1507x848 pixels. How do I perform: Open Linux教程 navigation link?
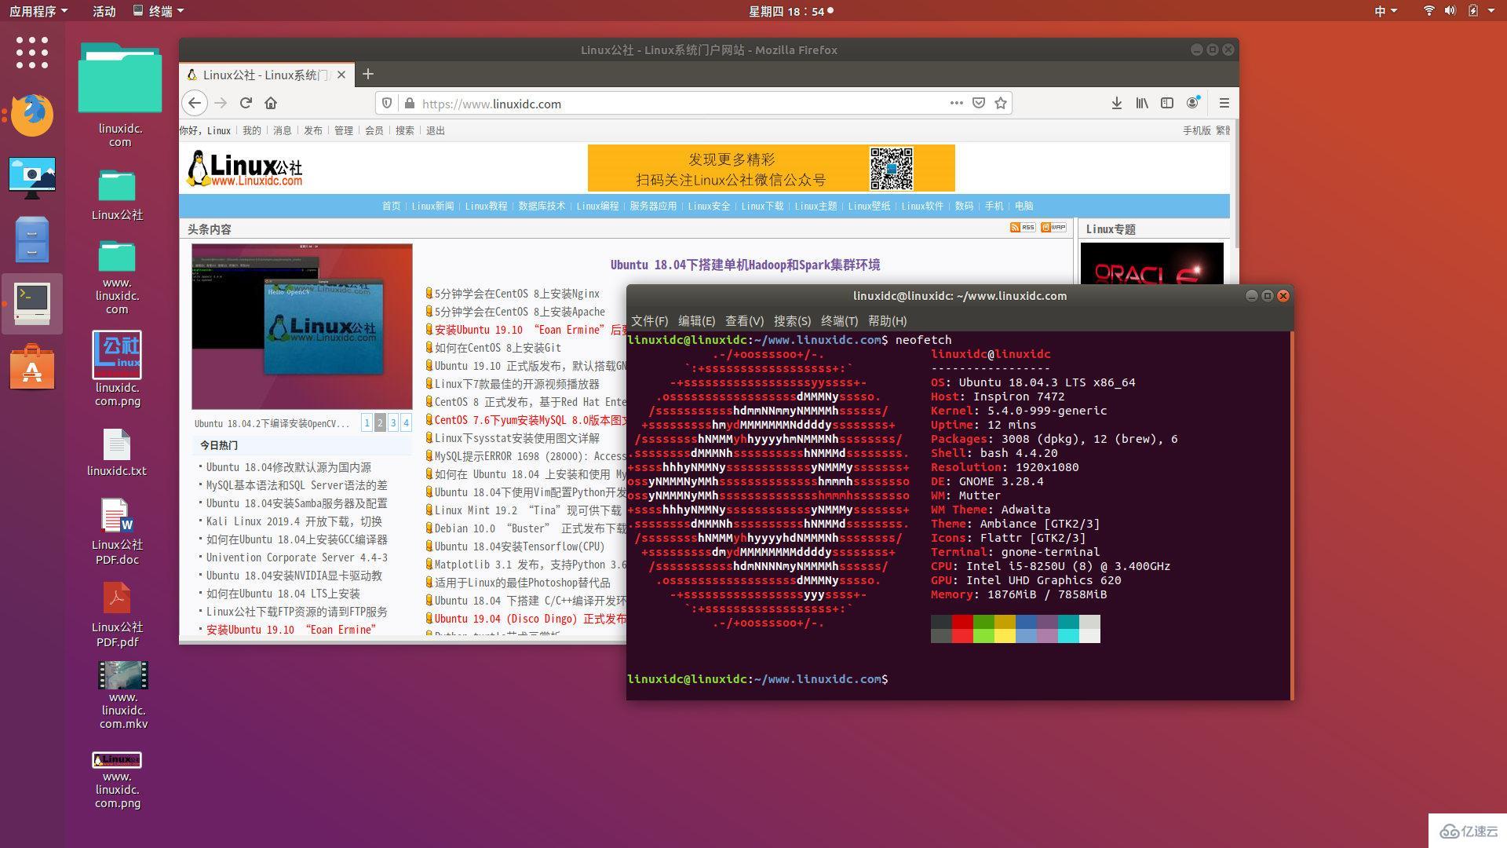[486, 206]
